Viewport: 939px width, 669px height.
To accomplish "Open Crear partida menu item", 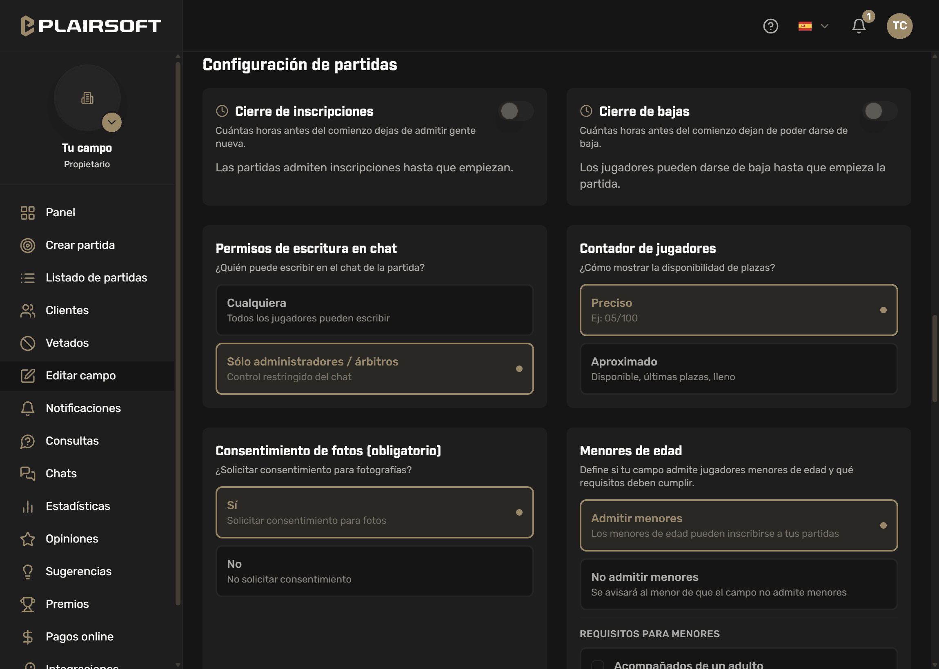I will (87, 245).
